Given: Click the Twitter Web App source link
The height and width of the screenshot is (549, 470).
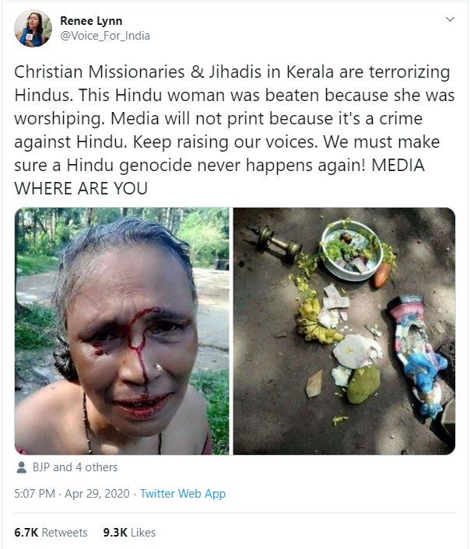Looking at the screenshot, I should tap(183, 494).
